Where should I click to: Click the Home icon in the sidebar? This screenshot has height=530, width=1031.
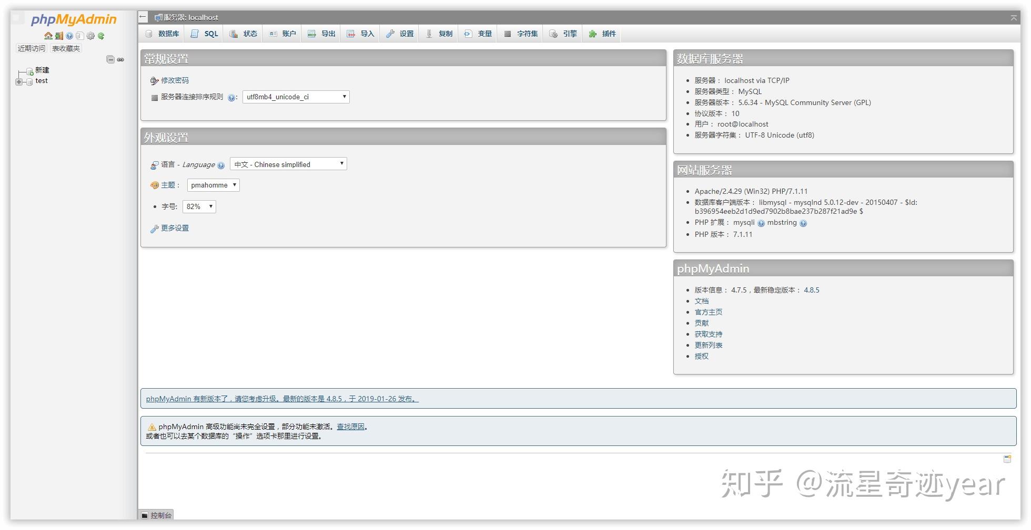coord(49,36)
